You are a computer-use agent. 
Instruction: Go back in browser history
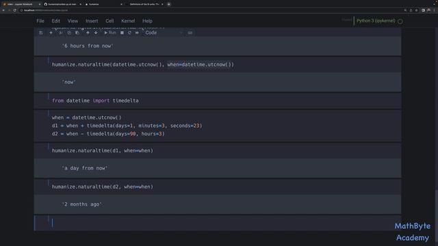pos(3,10)
